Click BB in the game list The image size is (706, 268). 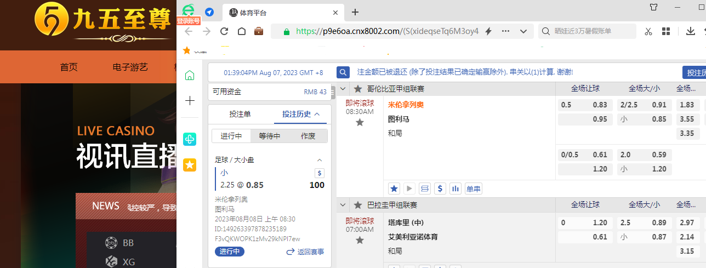[x=119, y=243]
